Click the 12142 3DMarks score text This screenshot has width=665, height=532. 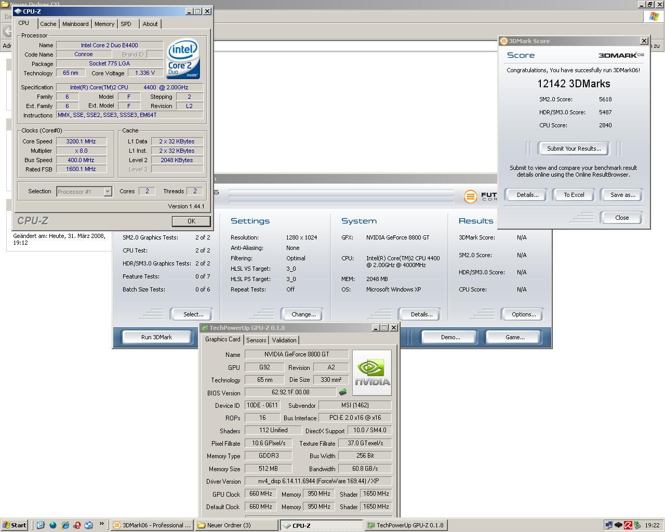(574, 84)
